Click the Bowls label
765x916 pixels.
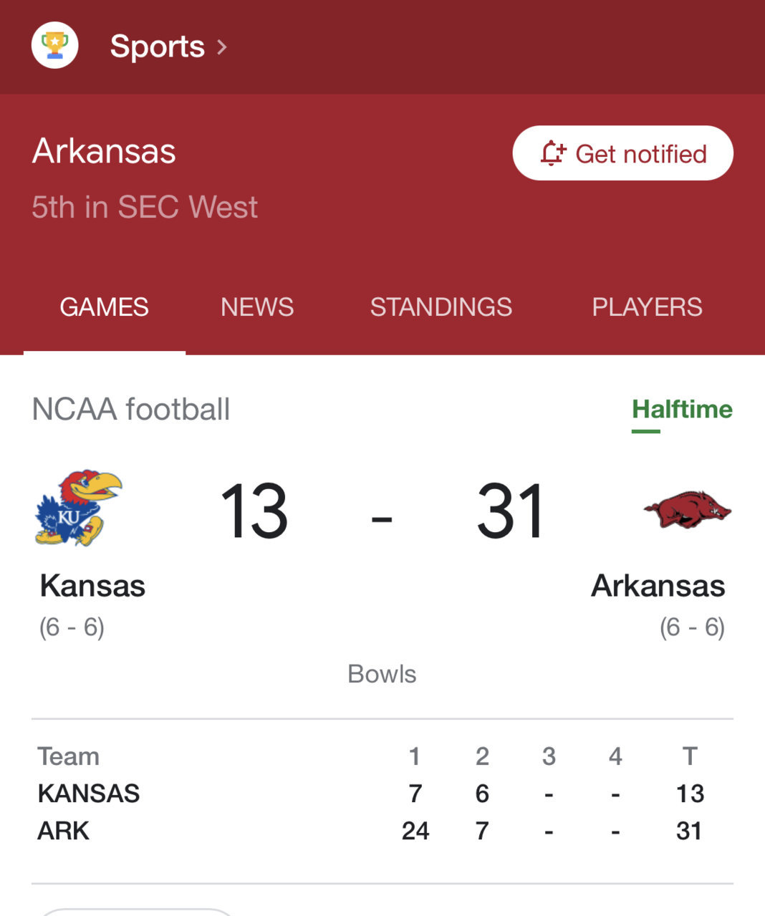coord(382,674)
